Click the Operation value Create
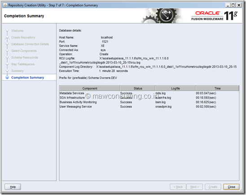Image resolution: width=246 pixels, height=195 pixels. pos(104,54)
